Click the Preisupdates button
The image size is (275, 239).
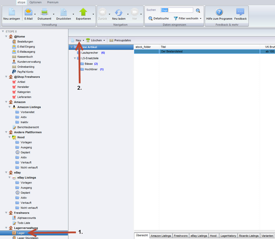click(120, 40)
